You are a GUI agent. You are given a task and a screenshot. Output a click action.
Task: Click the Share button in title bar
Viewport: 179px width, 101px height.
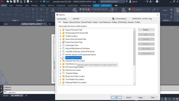coord(46,1)
